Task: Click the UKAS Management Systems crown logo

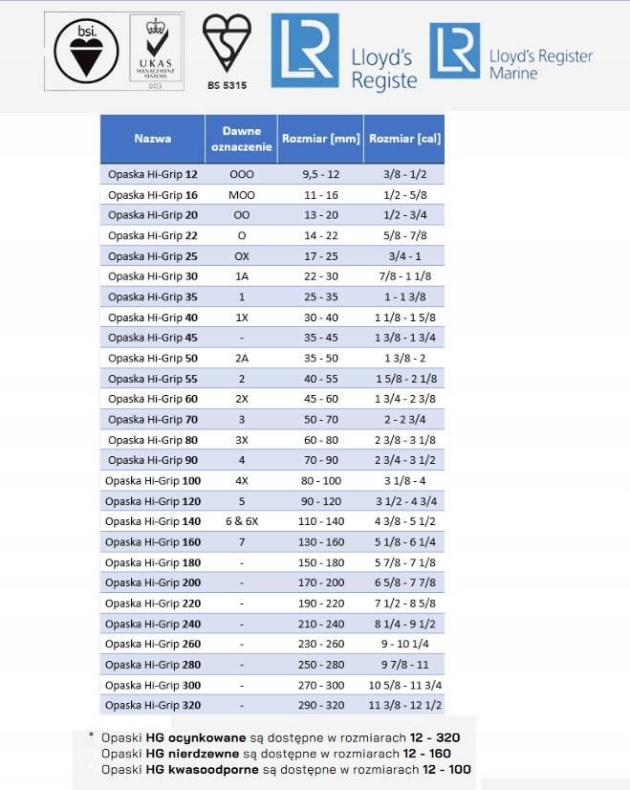Action: [155, 53]
